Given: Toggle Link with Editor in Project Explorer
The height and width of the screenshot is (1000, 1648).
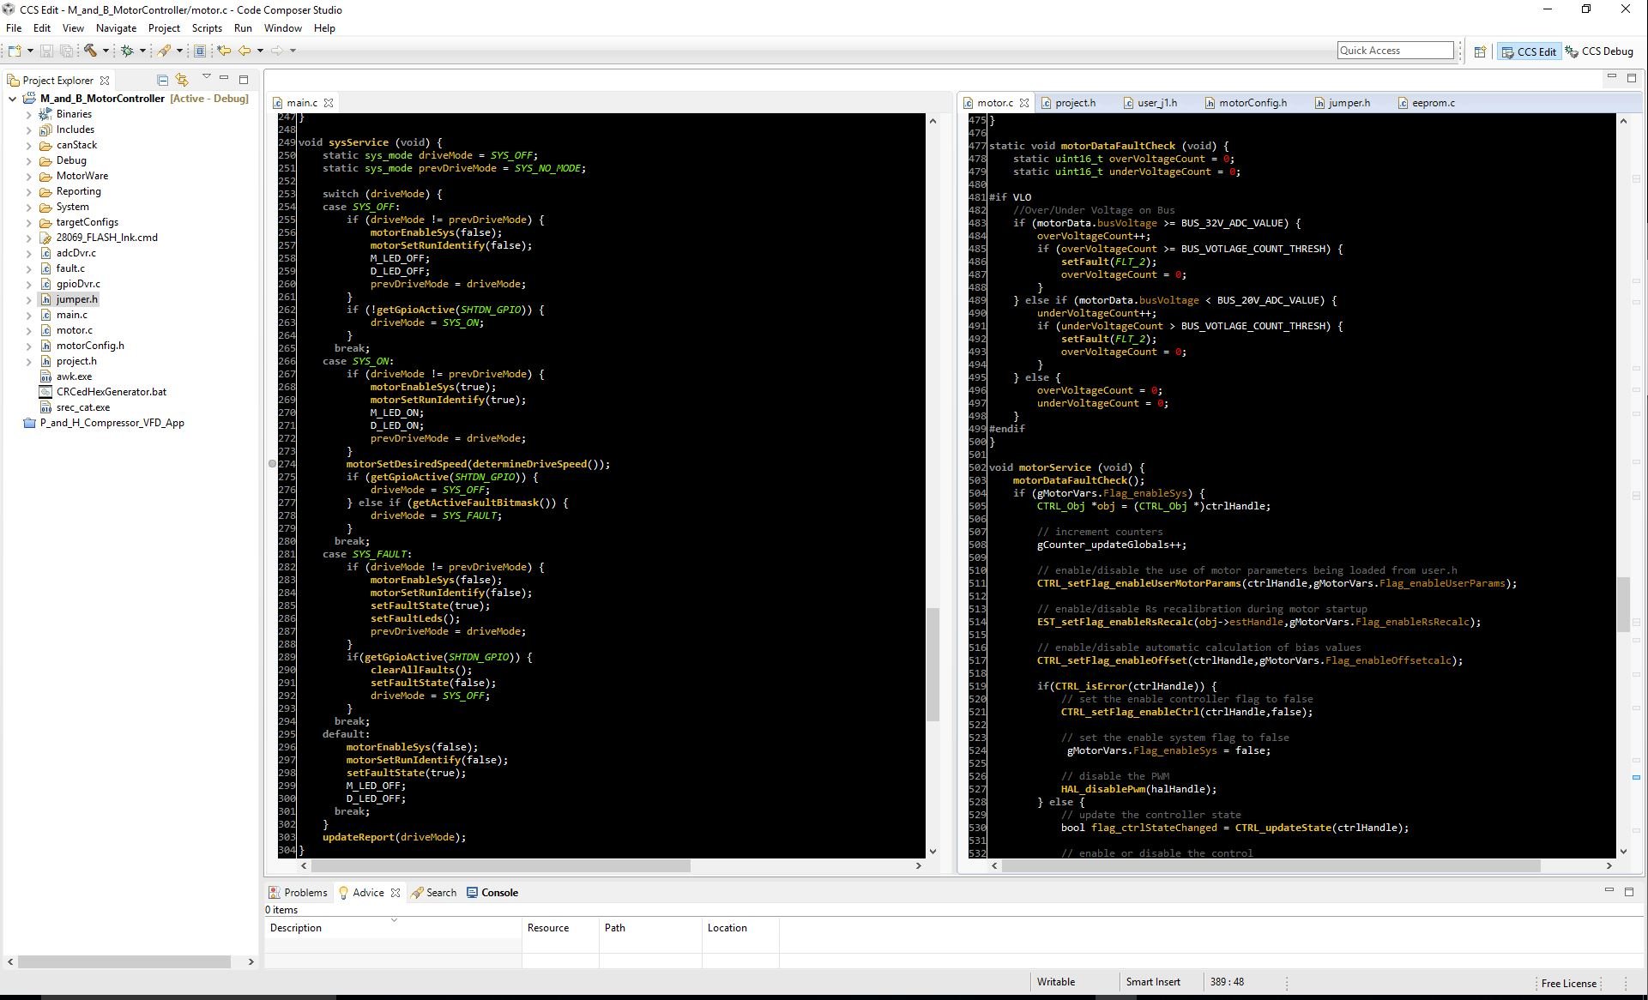Looking at the screenshot, I should click(x=182, y=80).
